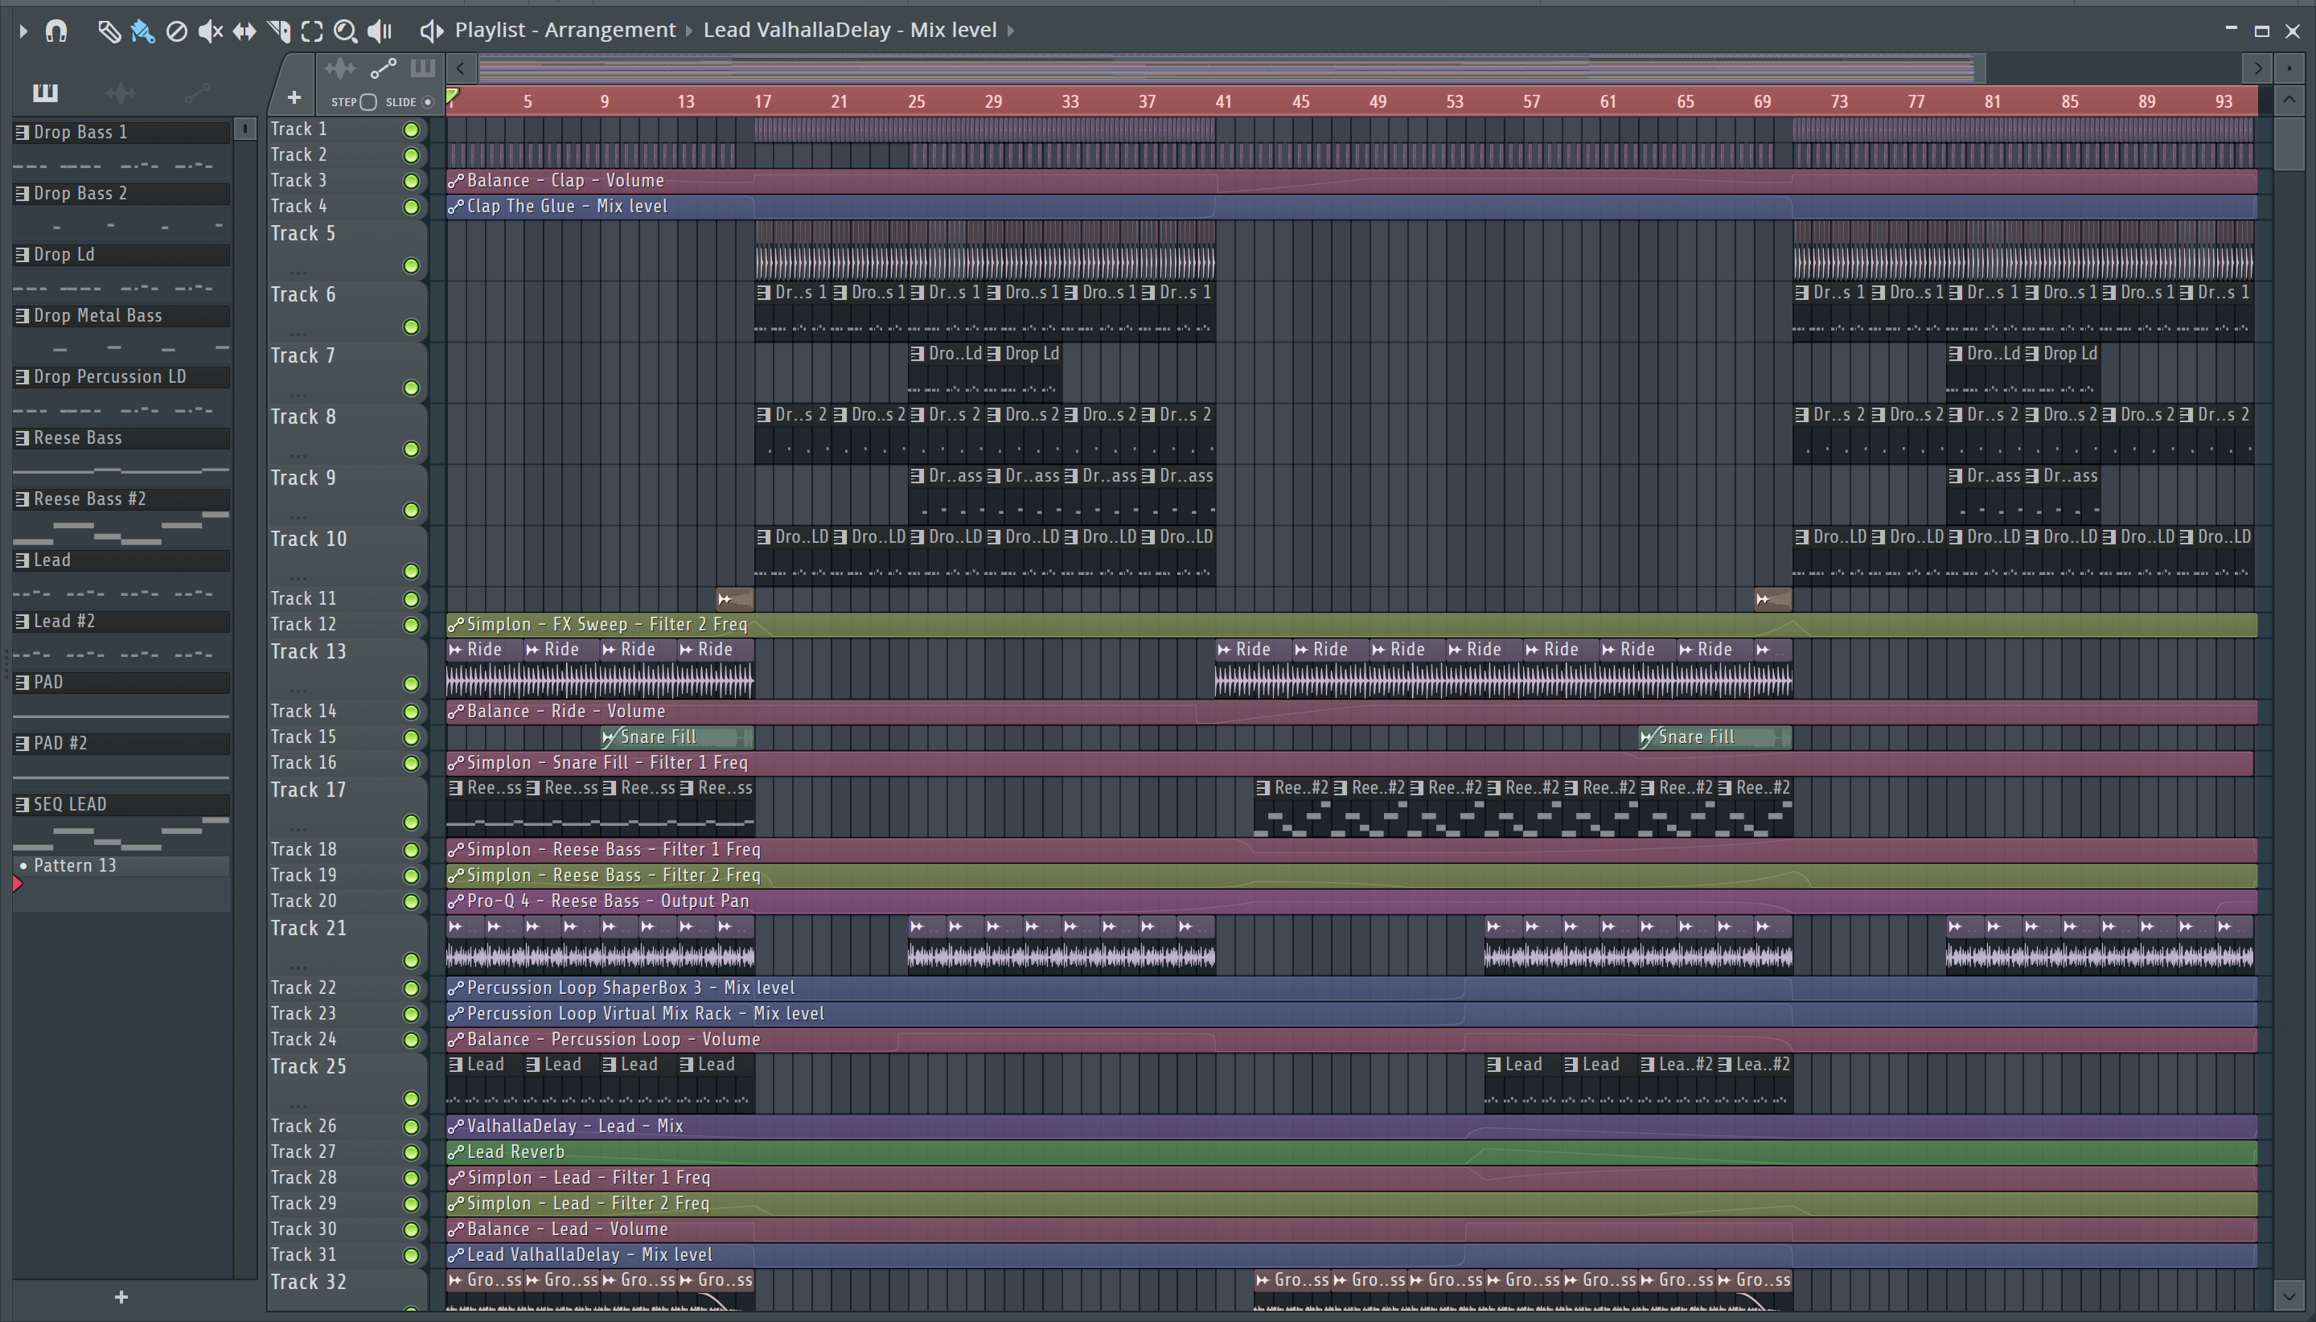Image resolution: width=2316 pixels, height=1322 pixels.
Task: Select Pattern 13 in the picker
Action: click(x=121, y=865)
